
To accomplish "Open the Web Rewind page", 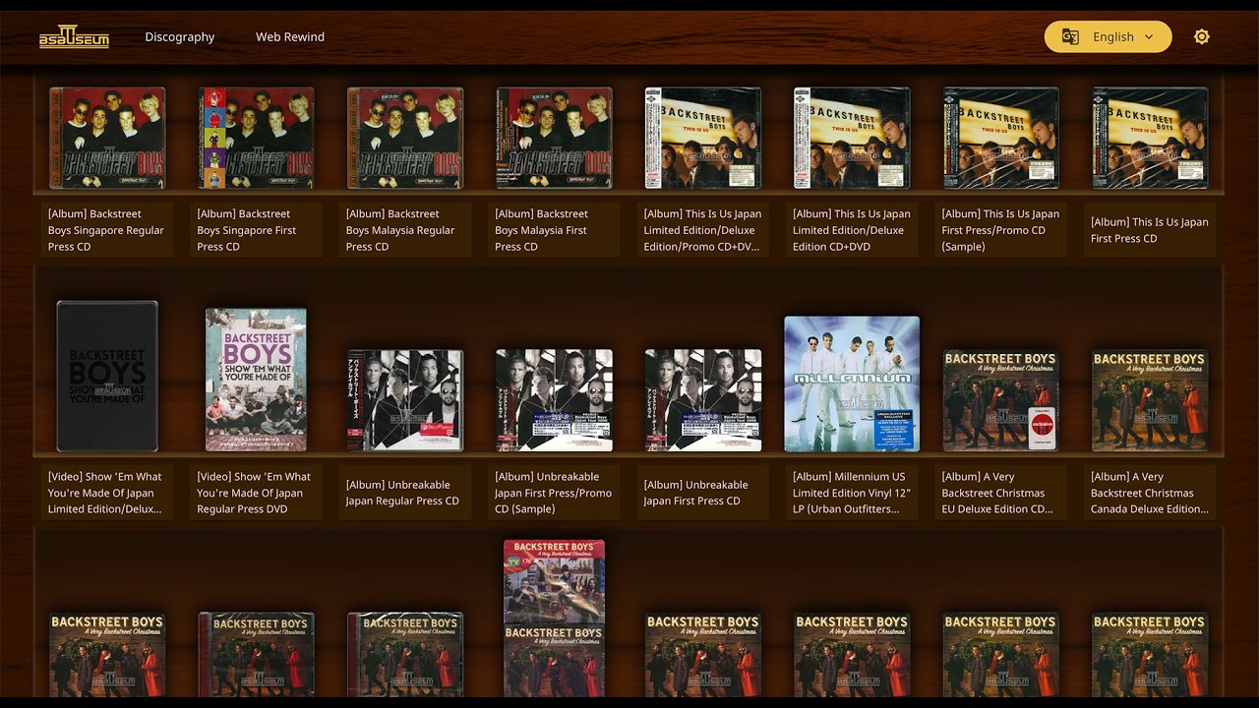I will click(290, 36).
